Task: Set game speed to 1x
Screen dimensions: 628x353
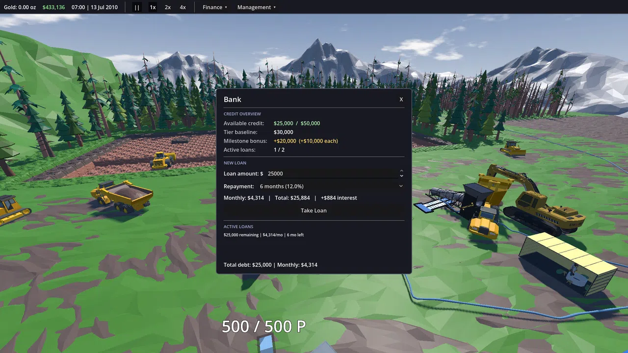Action: tap(153, 7)
